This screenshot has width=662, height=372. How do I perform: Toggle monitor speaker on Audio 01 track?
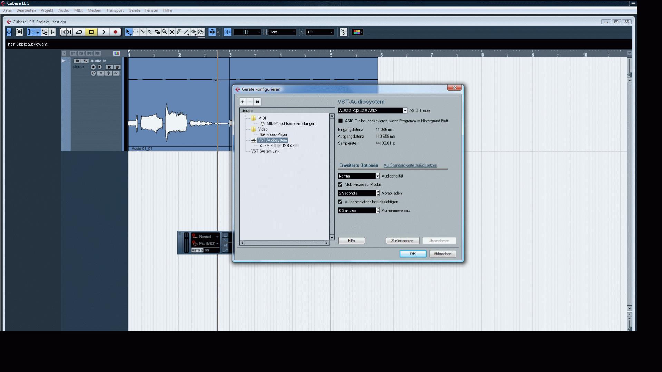100,67
